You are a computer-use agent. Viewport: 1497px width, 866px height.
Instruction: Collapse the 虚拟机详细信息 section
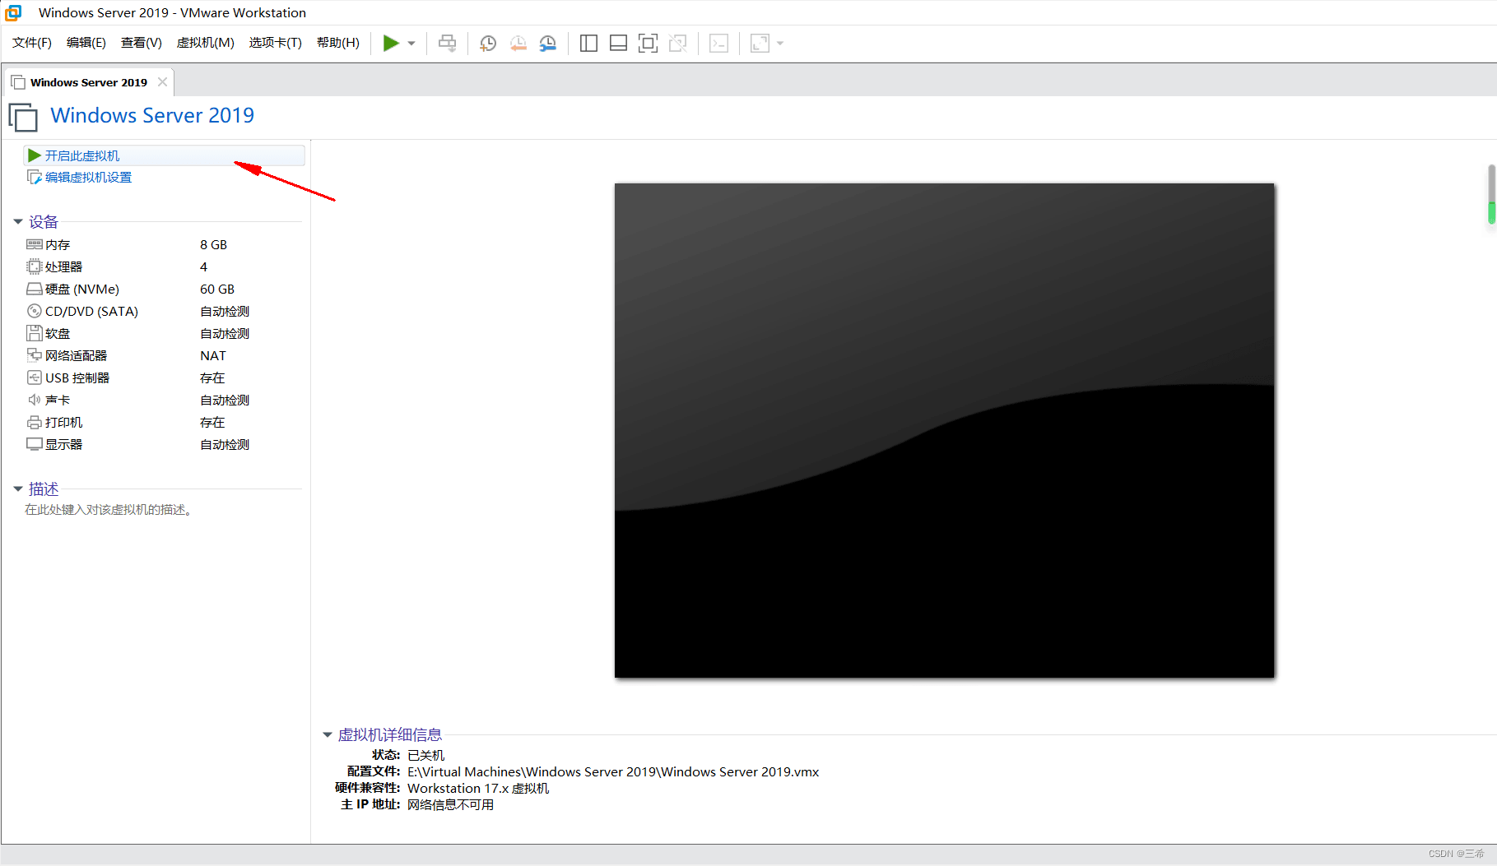(x=328, y=735)
